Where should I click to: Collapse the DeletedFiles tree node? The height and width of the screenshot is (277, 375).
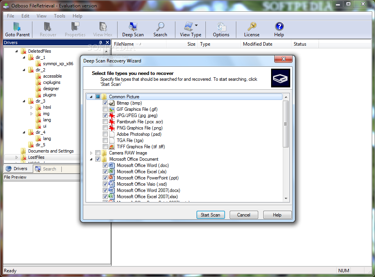tap(16, 51)
